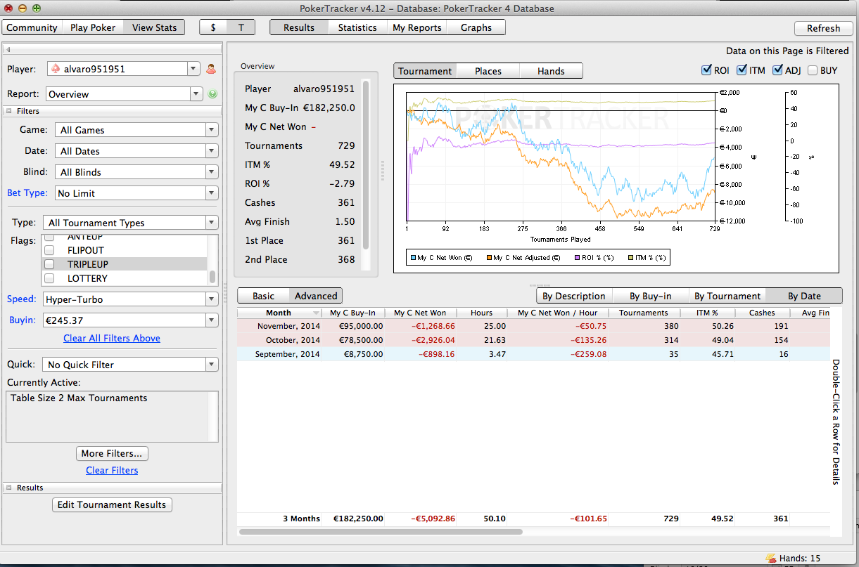Check the FLIPOUT flag checkbox
This screenshot has width=859, height=567.
click(49, 250)
